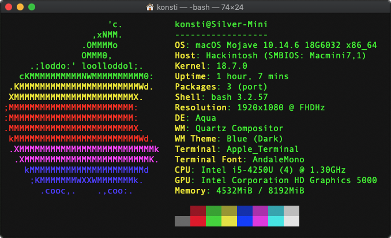Click the text 'konsti@Silver-Mini'
This screenshot has width=391, height=238.
[221, 24]
